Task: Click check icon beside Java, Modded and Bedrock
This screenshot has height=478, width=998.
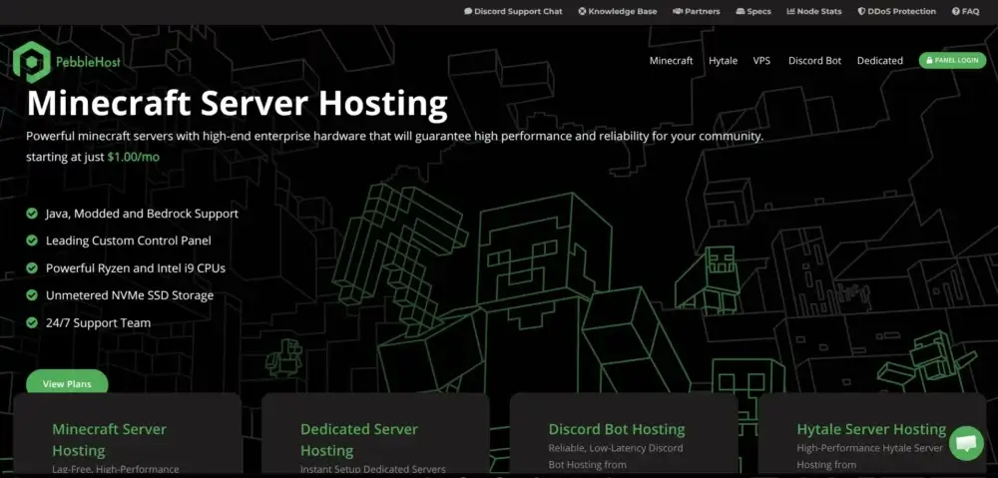Action: [x=32, y=214]
